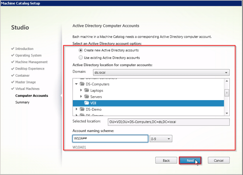Click the DS-Computers folder icon

coord(82,84)
